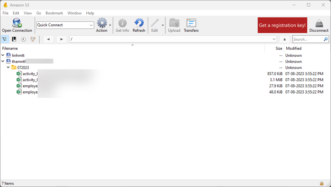Toggle the History view

click(23, 39)
